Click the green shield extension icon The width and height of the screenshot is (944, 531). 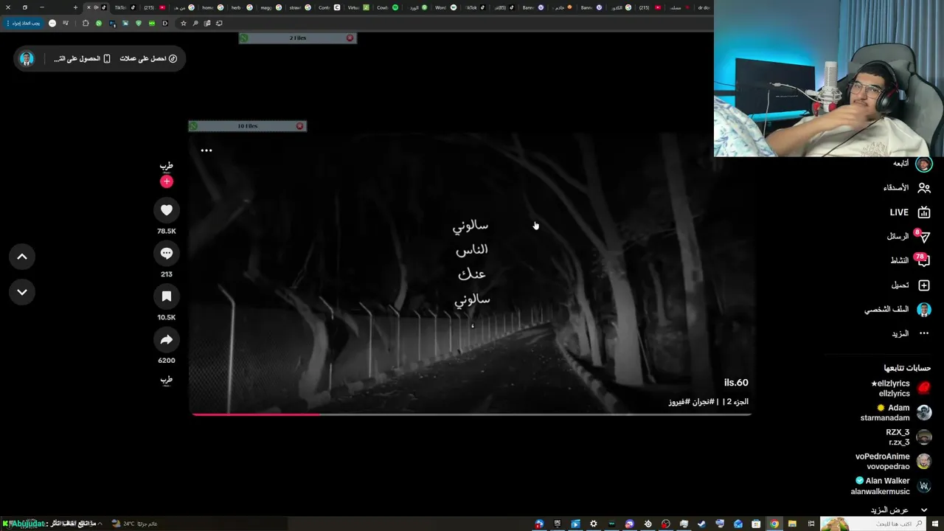tap(139, 23)
